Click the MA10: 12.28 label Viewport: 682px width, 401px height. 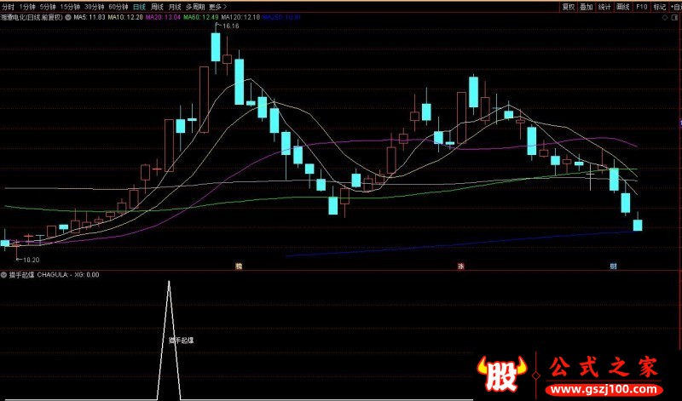[125, 17]
